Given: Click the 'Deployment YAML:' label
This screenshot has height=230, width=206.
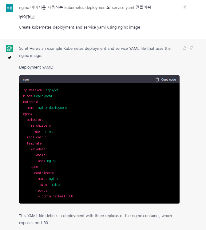Looking at the screenshot, I should click(36, 67).
